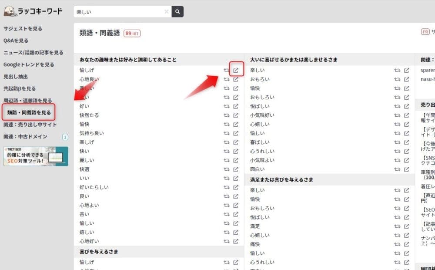Click the word 気持ち良い
The width and height of the screenshot is (435, 270).
pos(91,133)
